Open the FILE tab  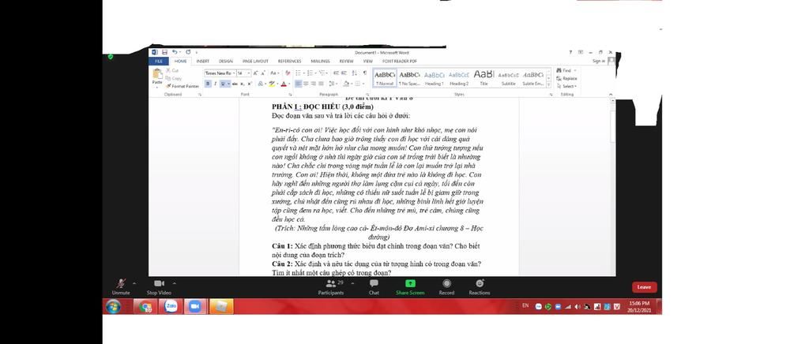[158, 61]
